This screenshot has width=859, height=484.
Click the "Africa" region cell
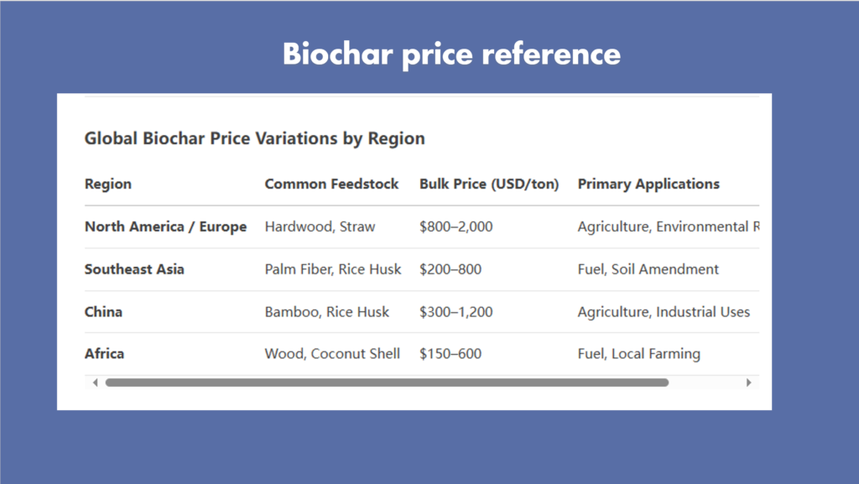click(x=104, y=353)
